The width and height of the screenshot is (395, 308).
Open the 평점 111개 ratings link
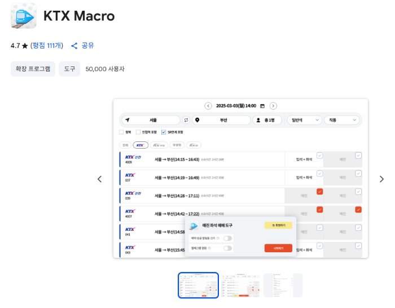coord(47,46)
